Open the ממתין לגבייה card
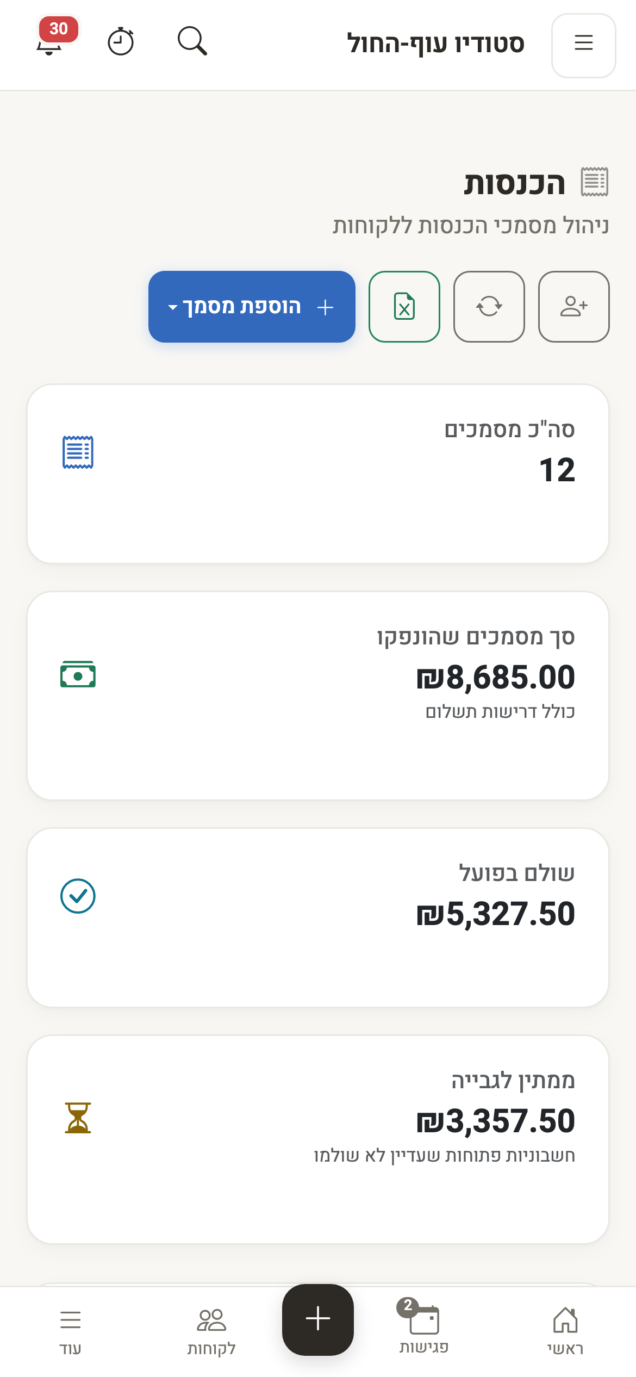 click(318, 1139)
